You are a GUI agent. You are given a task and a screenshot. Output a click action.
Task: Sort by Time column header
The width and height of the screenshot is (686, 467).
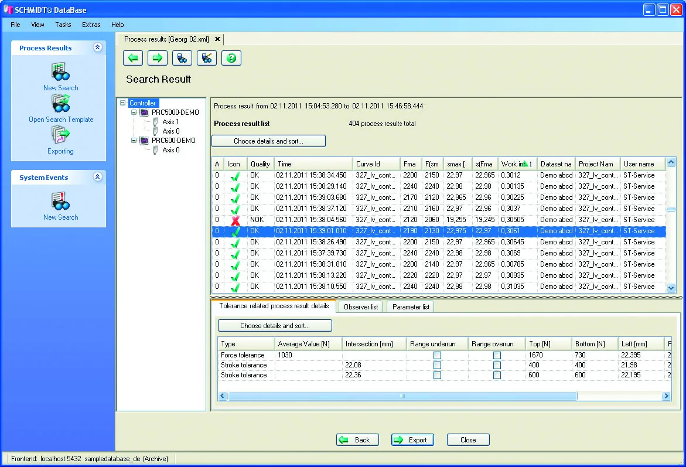coord(313,163)
